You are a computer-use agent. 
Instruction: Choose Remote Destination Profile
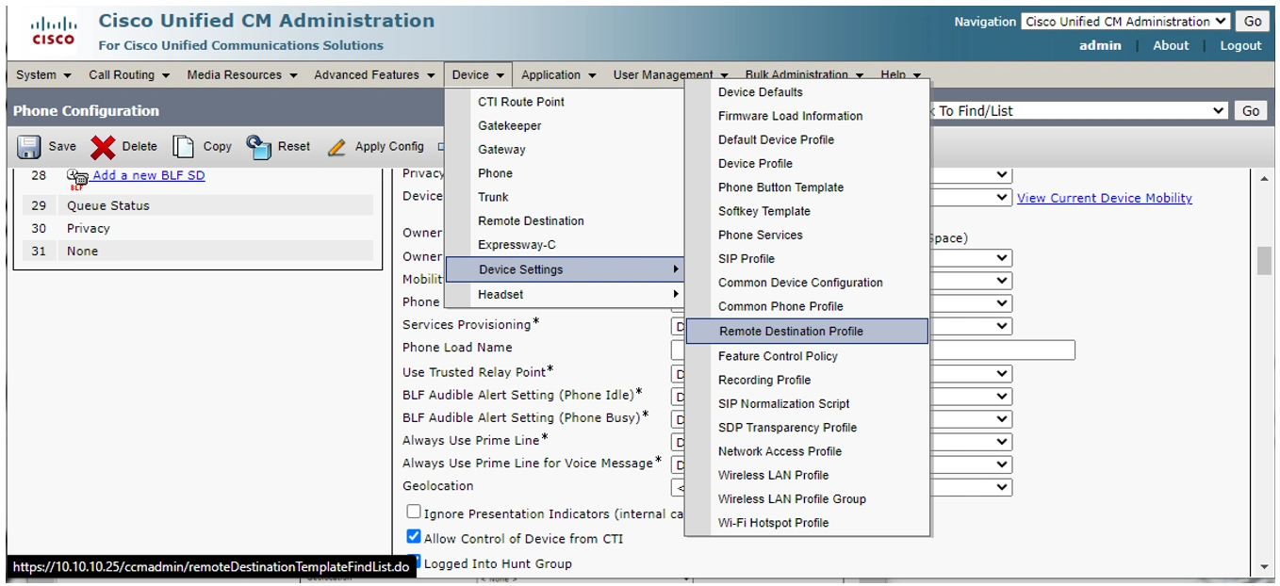click(x=807, y=331)
